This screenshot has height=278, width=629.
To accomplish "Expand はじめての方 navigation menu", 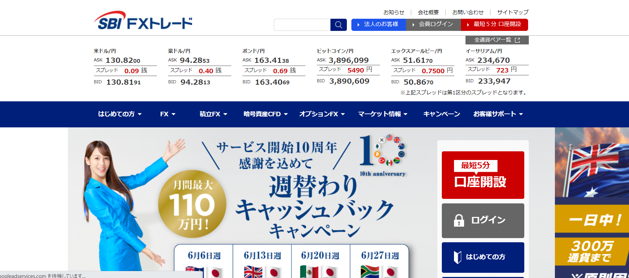I will pos(120,114).
